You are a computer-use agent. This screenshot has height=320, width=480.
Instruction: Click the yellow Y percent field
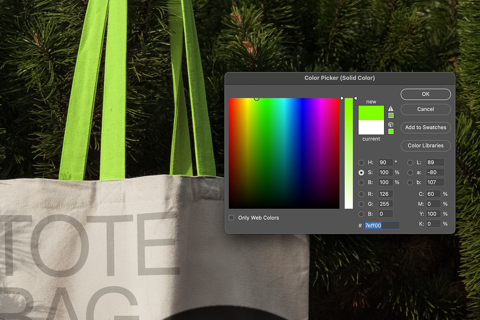tap(434, 214)
